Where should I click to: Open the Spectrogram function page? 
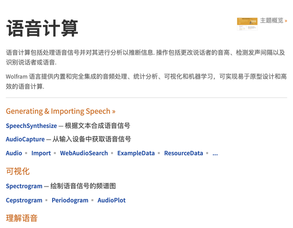(24, 186)
